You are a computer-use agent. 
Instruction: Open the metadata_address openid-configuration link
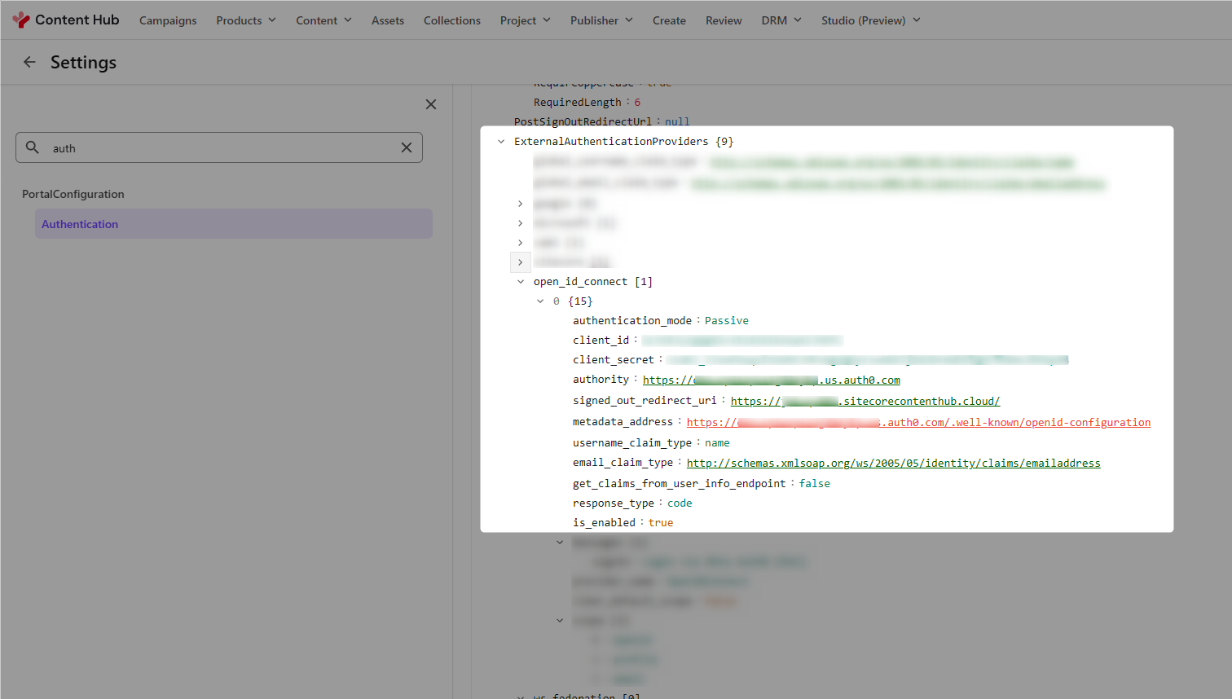pyautogui.click(x=918, y=422)
